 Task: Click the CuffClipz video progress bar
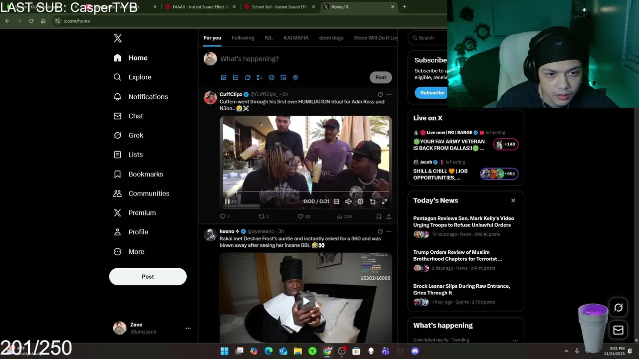point(306,191)
